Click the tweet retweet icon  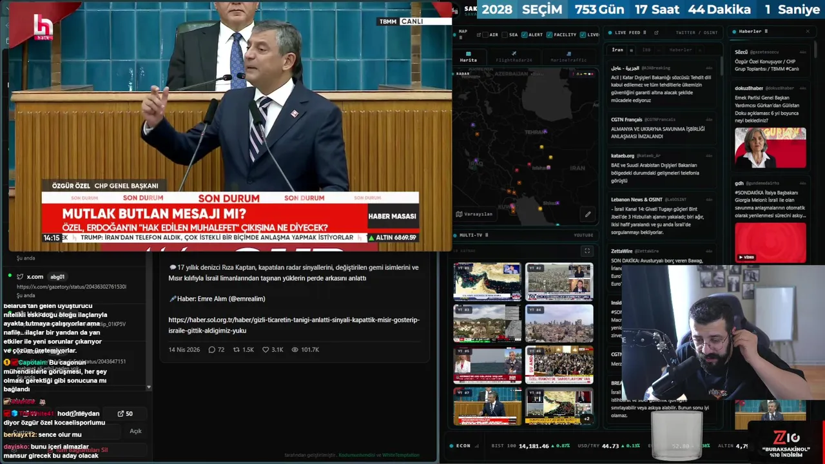pyautogui.click(x=237, y=349)
